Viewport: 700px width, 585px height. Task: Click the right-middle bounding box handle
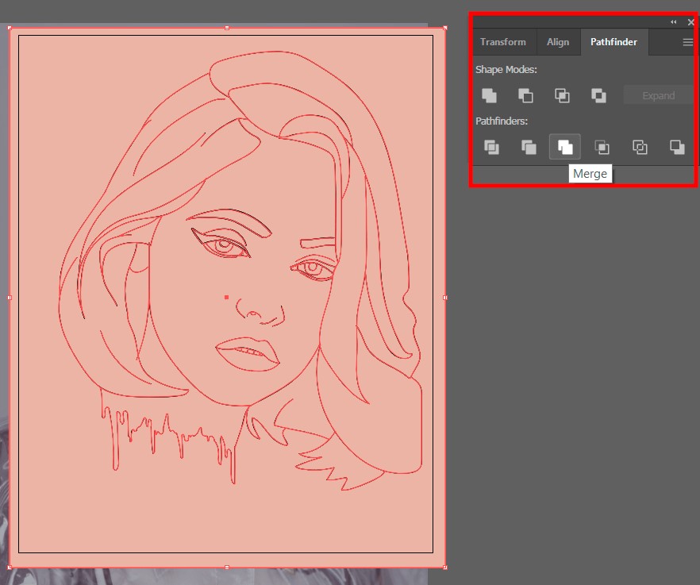click(x=444, y=298)
